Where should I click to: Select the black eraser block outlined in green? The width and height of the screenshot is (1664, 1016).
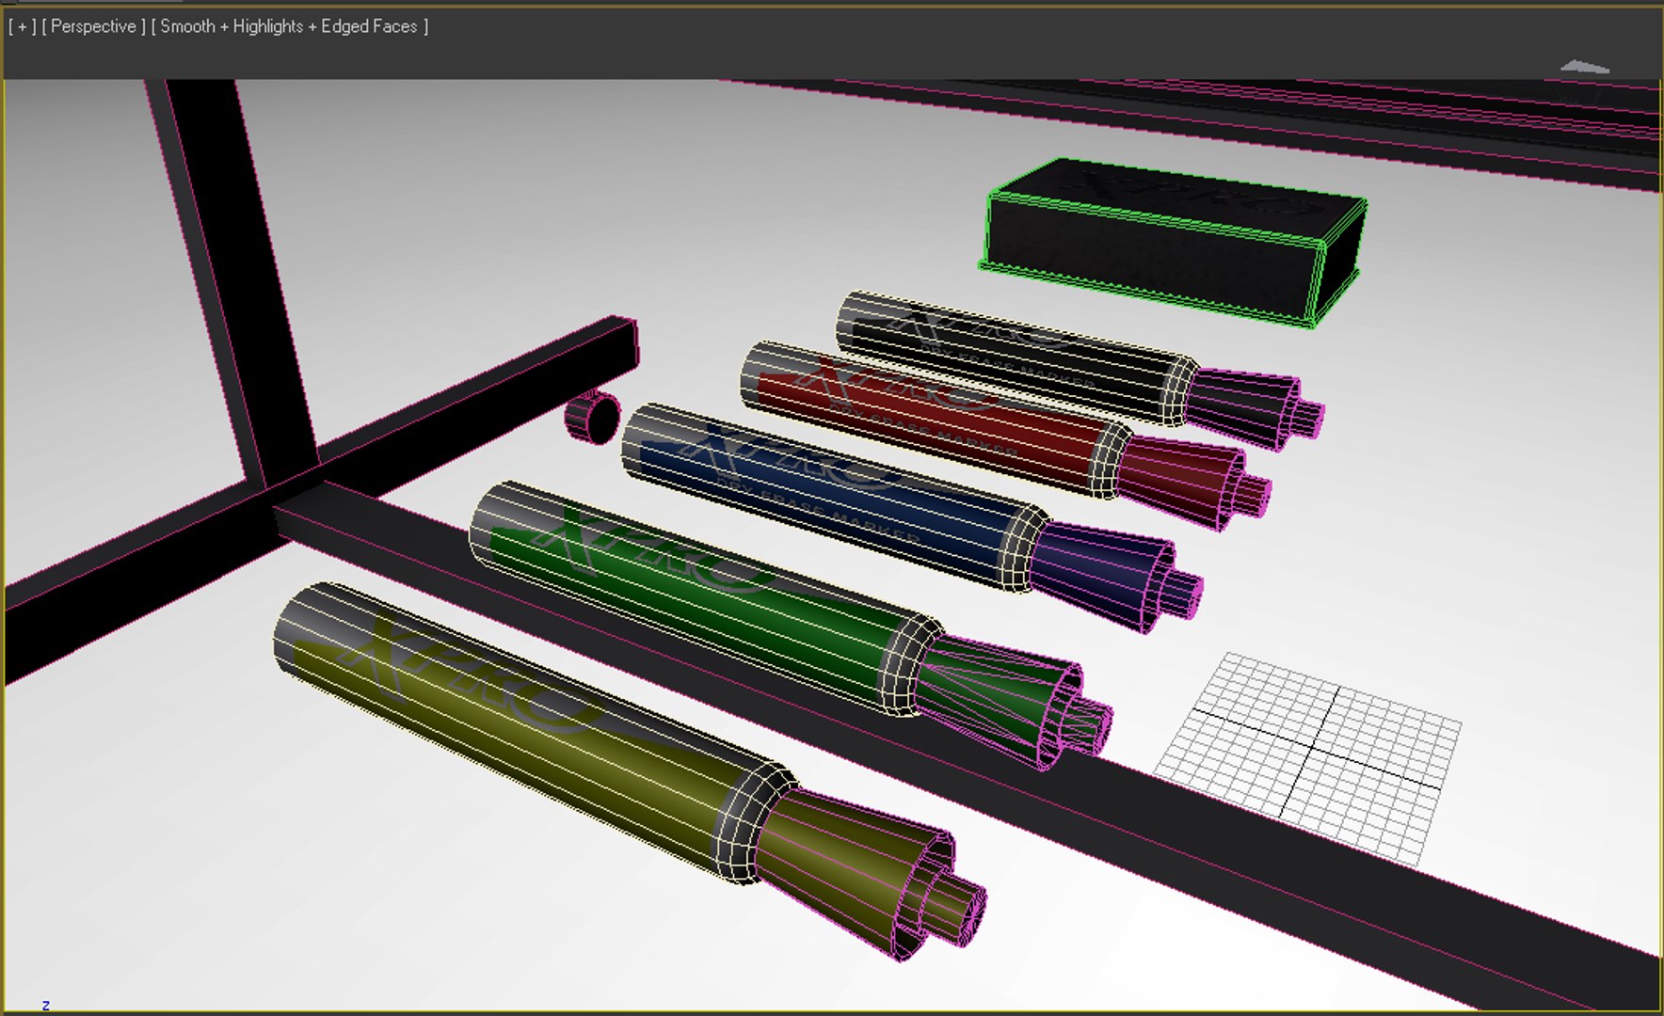pos(1172,242)
